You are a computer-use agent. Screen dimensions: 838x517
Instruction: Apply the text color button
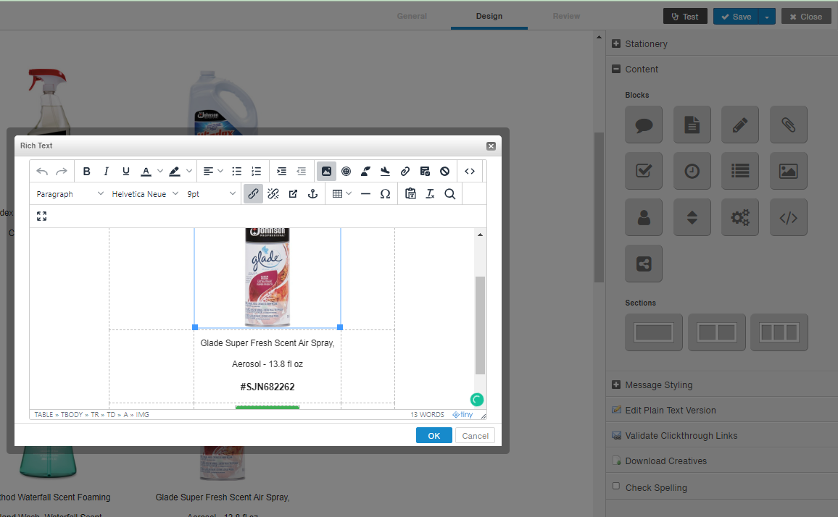click(x=146, y=172)
